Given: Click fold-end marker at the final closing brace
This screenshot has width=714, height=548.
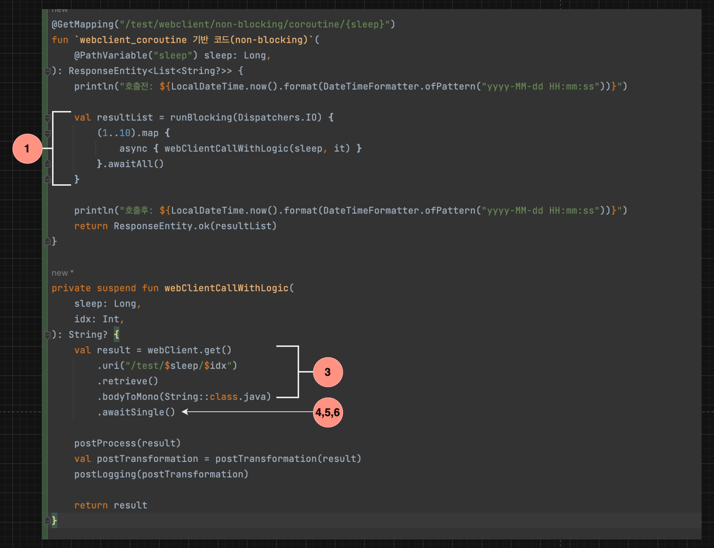Looking at the screenshot, I should (x=47, y=520).
